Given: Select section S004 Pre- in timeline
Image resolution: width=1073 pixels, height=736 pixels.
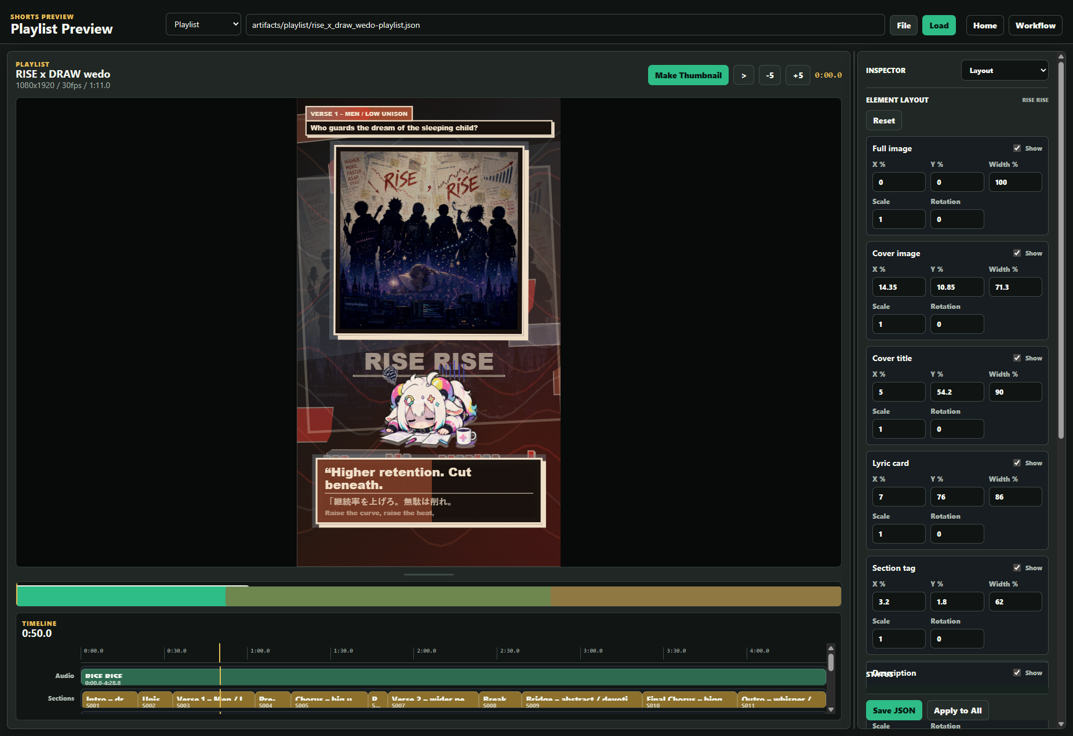Looking at the screenshot, I should click(273, 699).
